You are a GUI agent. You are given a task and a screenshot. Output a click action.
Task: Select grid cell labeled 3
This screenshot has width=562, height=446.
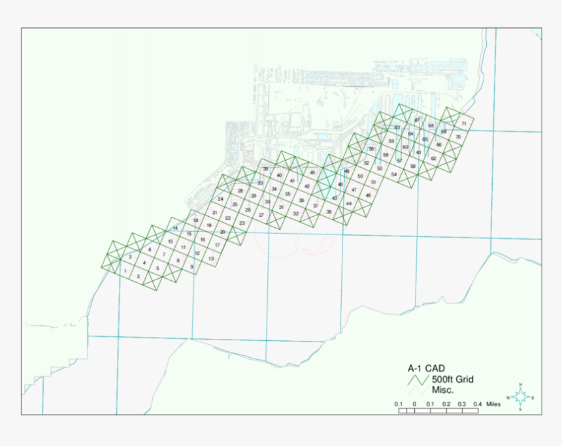(x=130, y=257)
